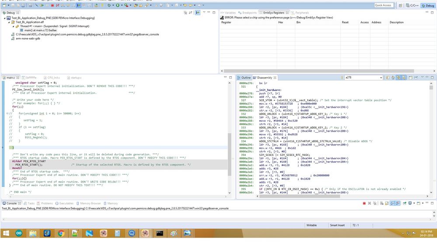Click the Suspend (pause) toolbar icon

point(47,5)
